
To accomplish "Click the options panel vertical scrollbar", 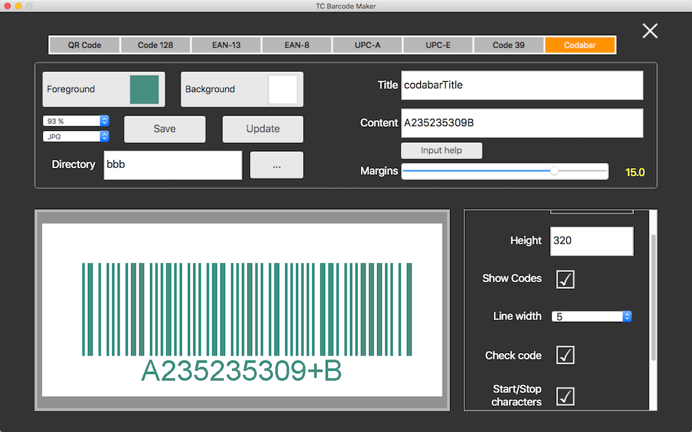I will [653, 298].
